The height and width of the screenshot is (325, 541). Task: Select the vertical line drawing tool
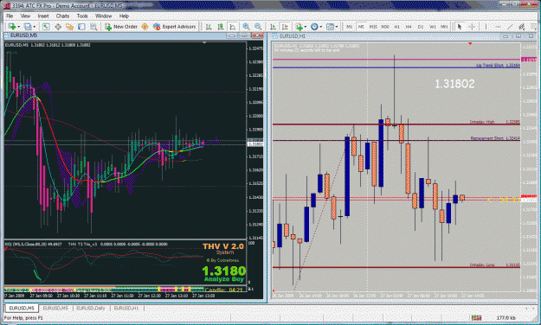pos(486,27)
